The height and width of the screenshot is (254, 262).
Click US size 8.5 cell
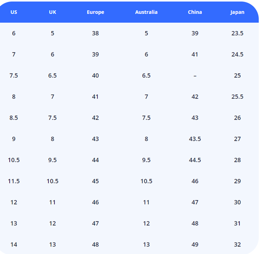(14, 118)
